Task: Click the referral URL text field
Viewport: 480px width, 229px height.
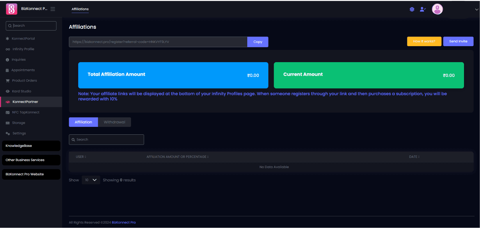Action: pos(158,42)
